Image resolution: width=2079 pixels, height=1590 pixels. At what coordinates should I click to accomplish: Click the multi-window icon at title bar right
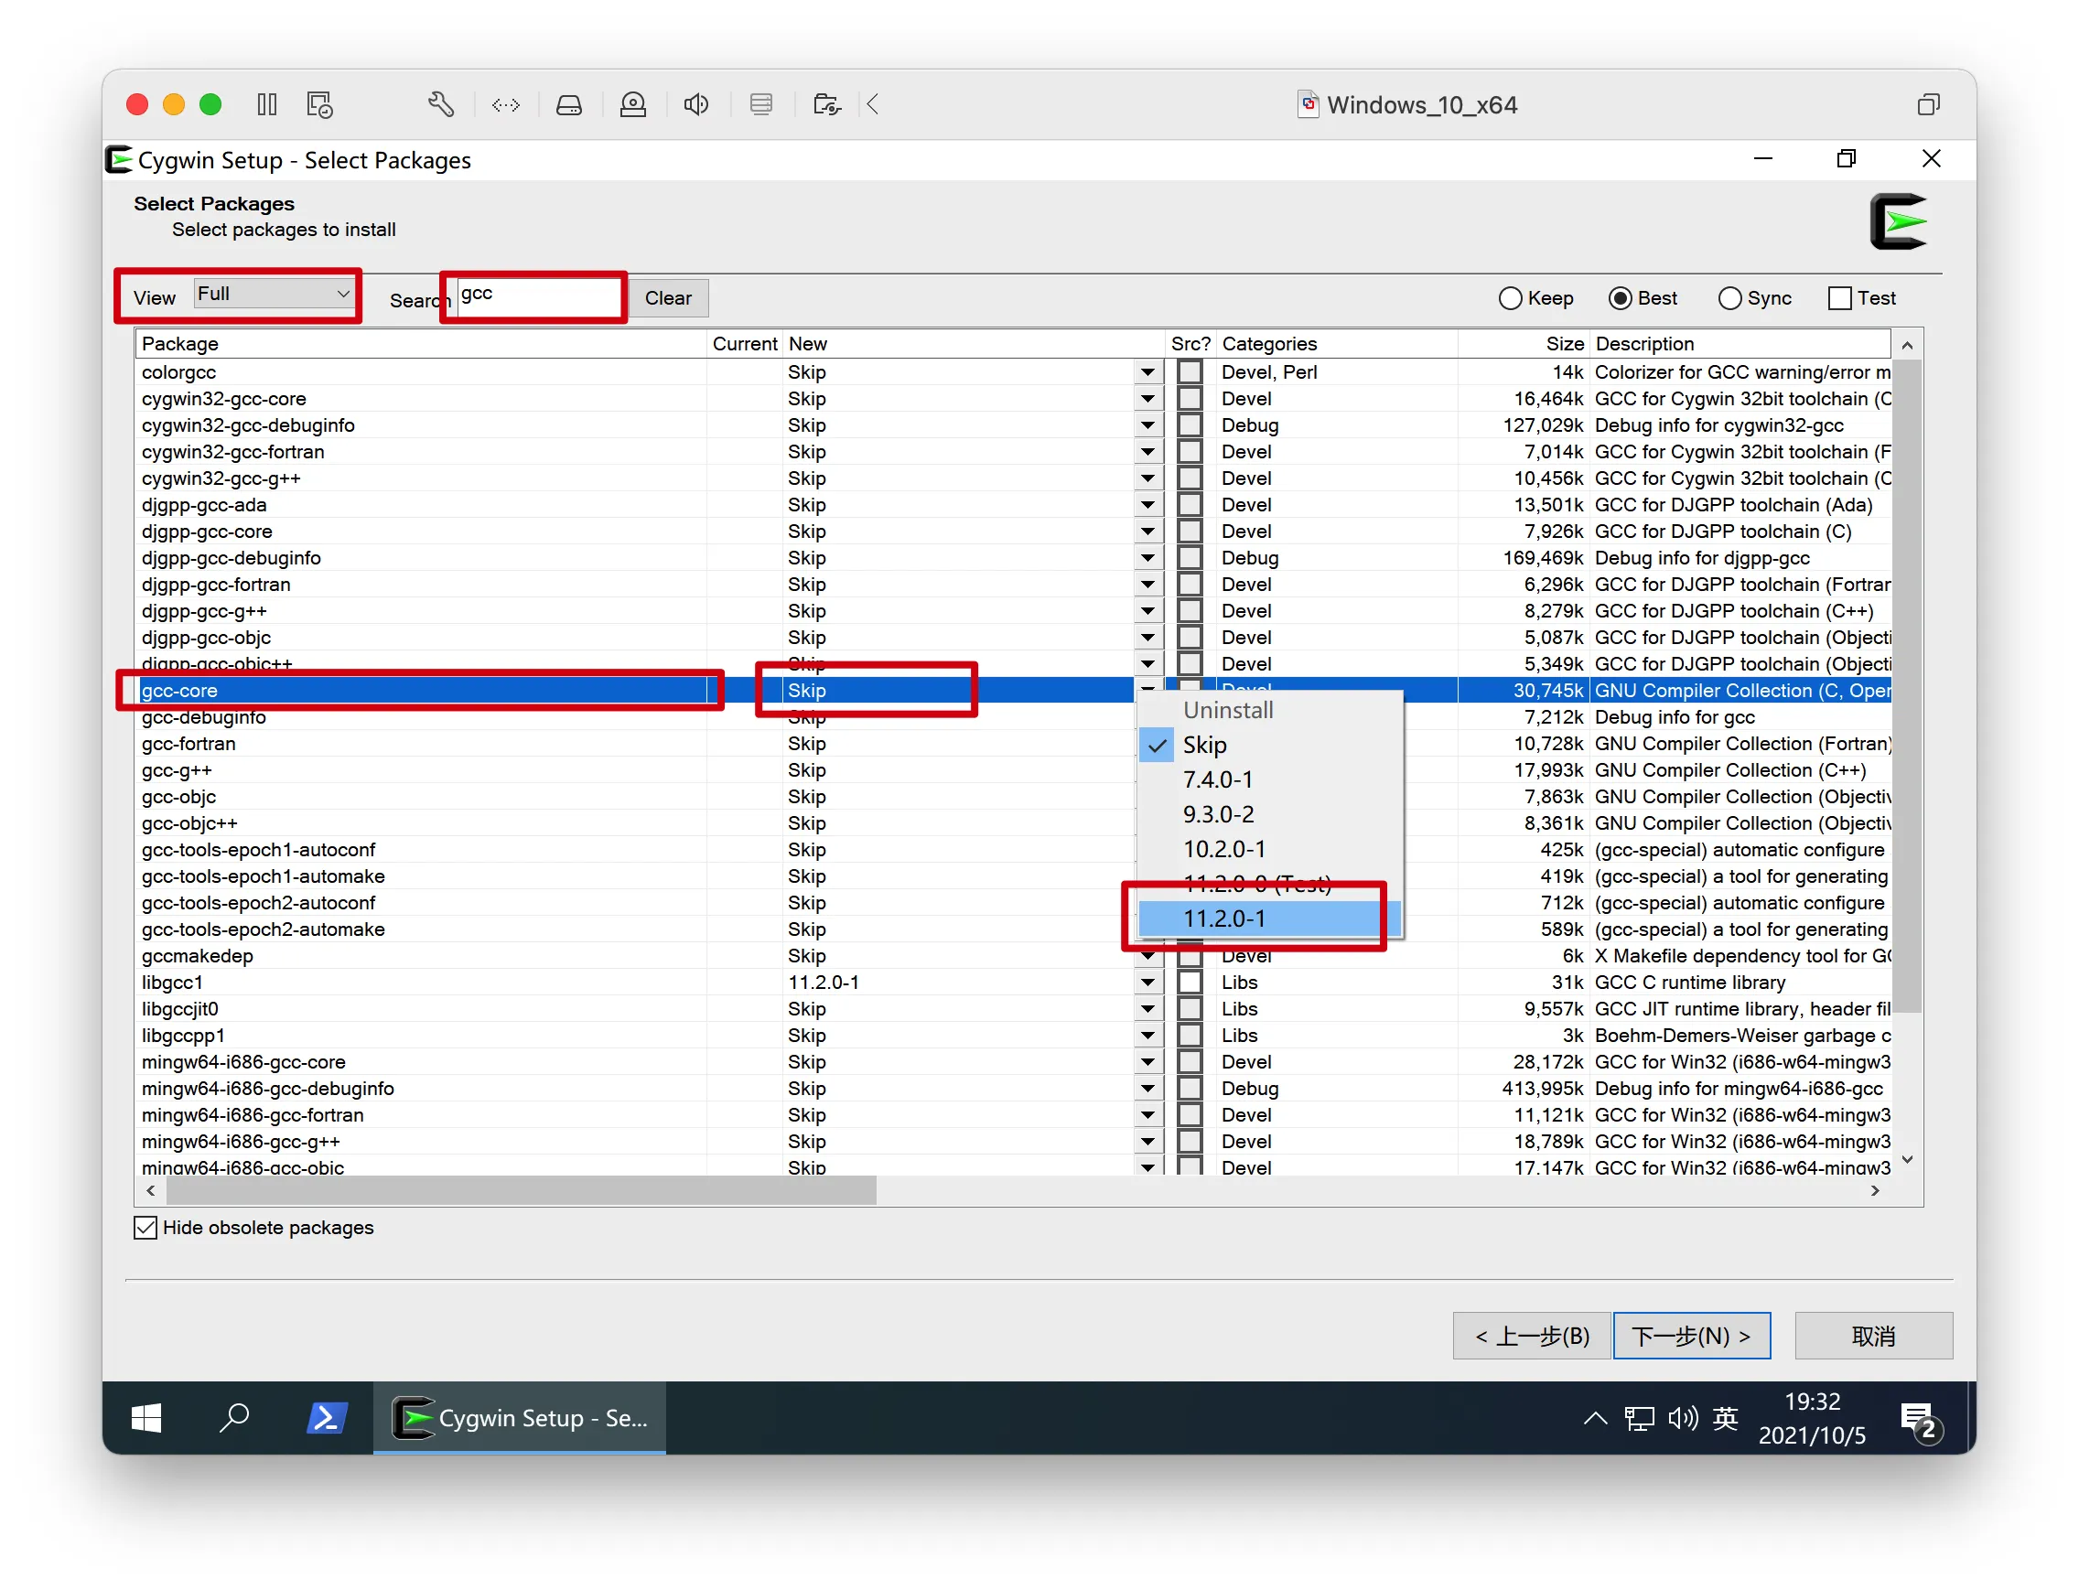click(1928, 104)
